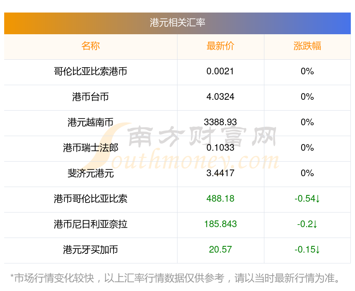Click the green price 185.843

[220, 224]
